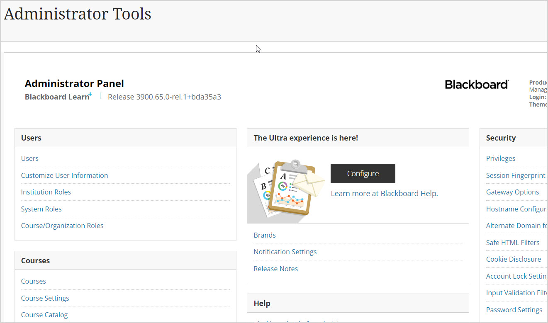Open the Privileges page under Security

click(500, 158)
